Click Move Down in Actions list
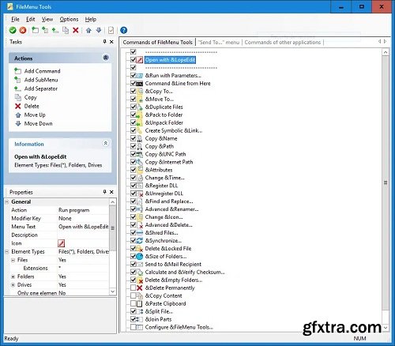The image size is (395, 346). coord(38,123)
